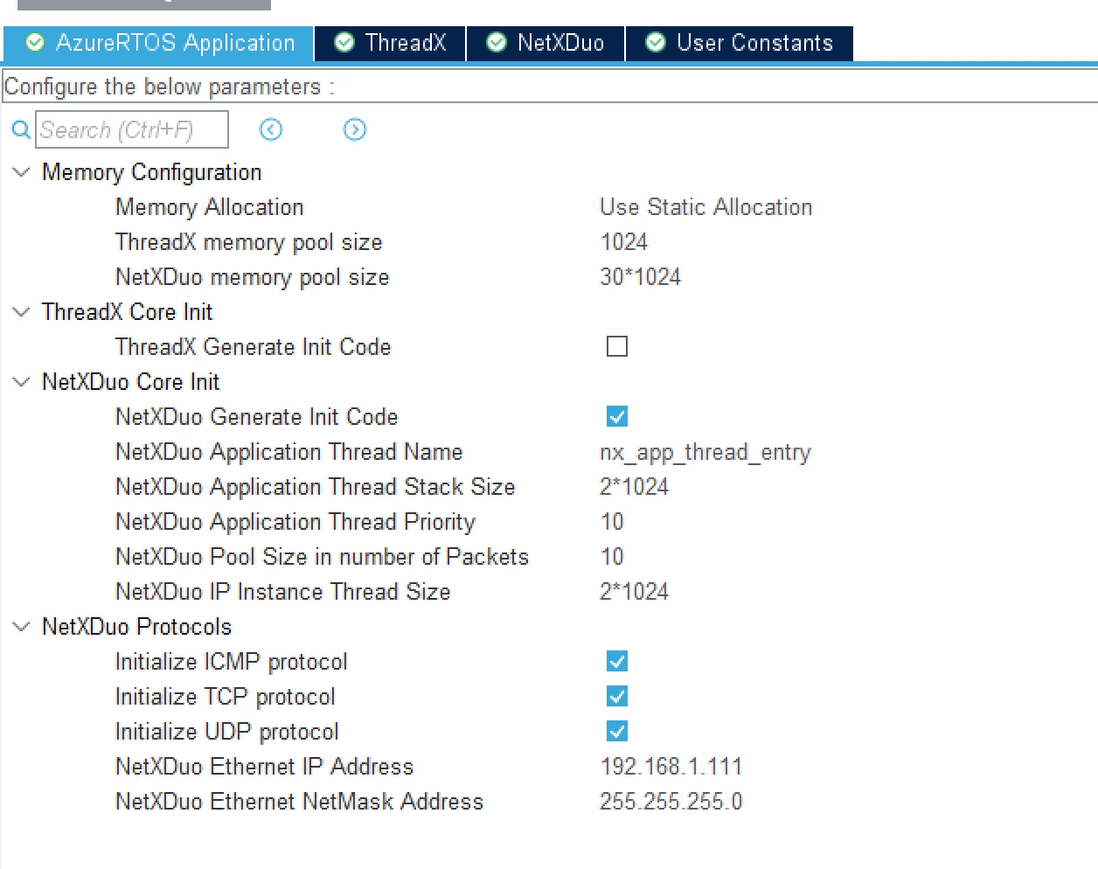The image size is (1098, 869).
Task: Toggle Initialize TCP protocol checkbox
Action: [617, 696]
